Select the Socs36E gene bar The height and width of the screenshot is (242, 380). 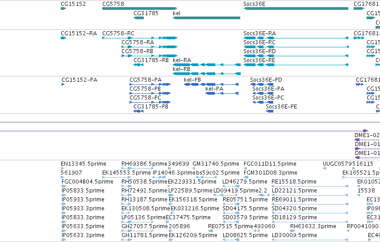[296, 8]
